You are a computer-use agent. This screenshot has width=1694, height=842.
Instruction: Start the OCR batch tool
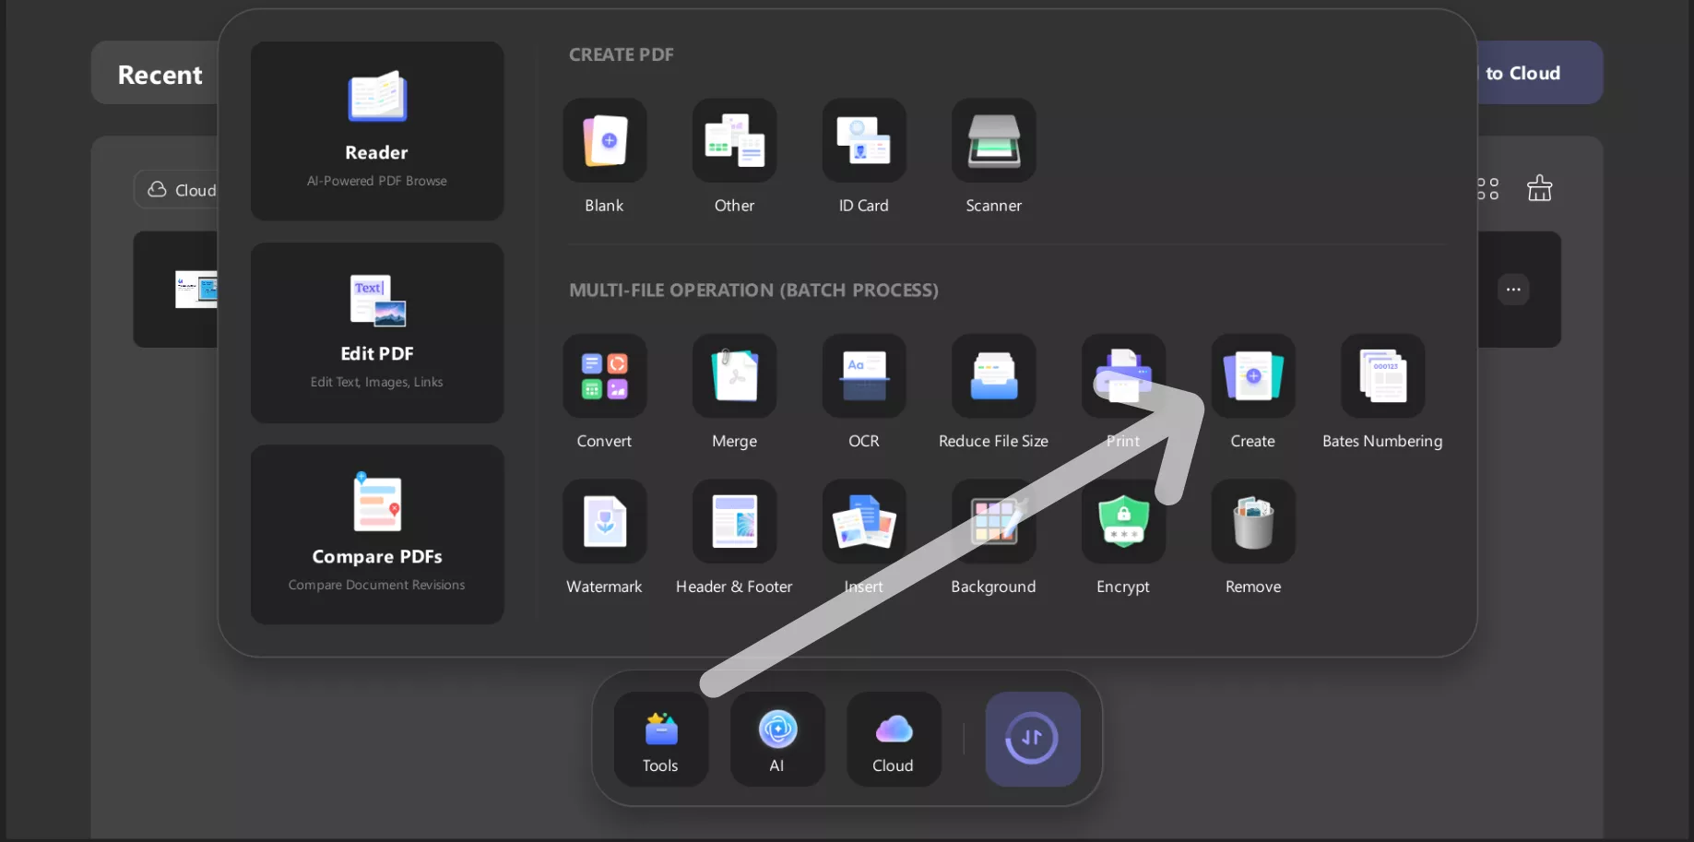pyautogui.click(x=863, y=376)
